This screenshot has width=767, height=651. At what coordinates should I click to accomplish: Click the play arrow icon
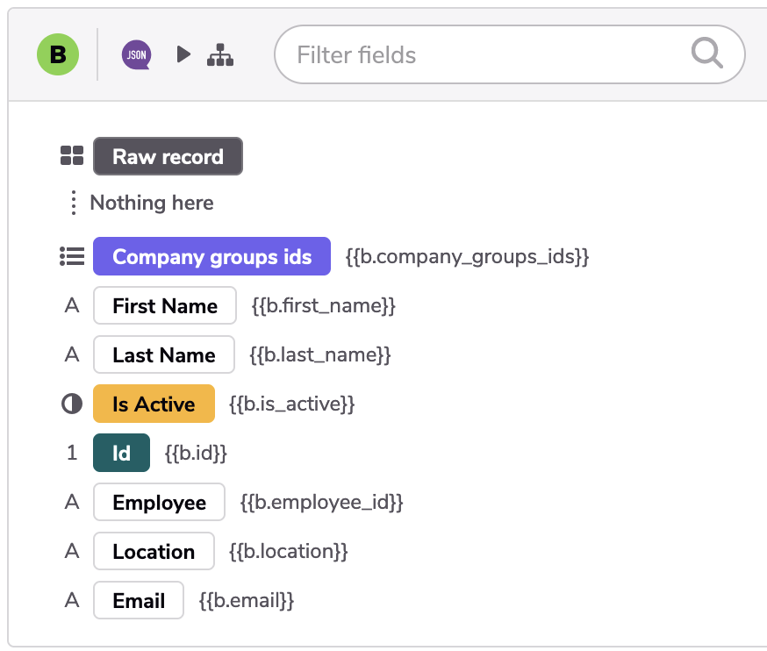(x=183, y=54)
